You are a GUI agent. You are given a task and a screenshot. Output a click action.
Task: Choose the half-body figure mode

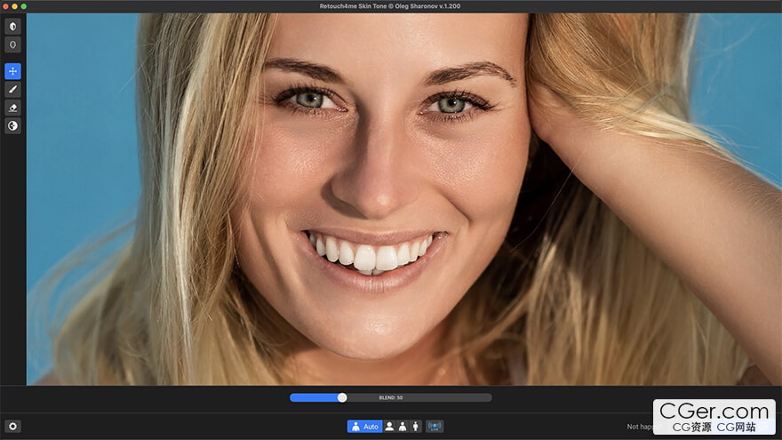click(402, 427)
